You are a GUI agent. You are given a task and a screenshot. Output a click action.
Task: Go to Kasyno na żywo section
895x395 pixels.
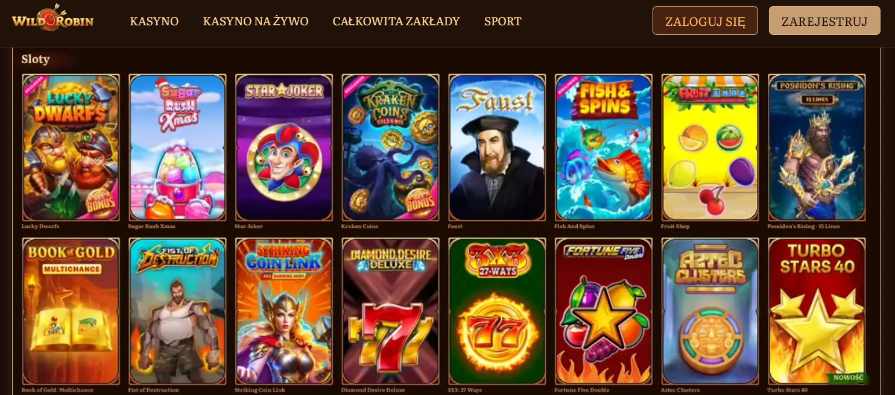click(256, 22)
